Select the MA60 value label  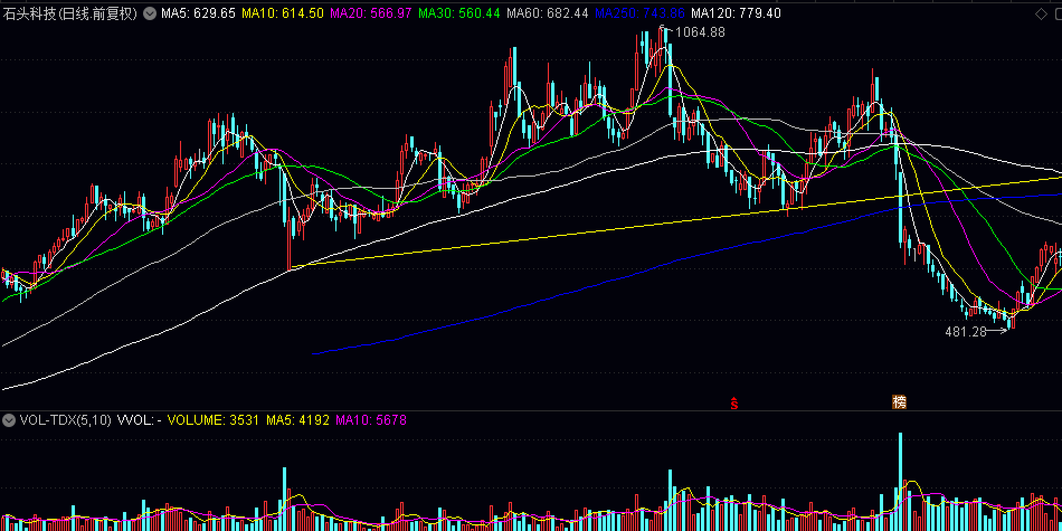tap(547, 13)
